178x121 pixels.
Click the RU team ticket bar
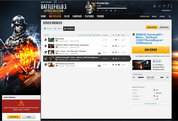tap(159, 78)
